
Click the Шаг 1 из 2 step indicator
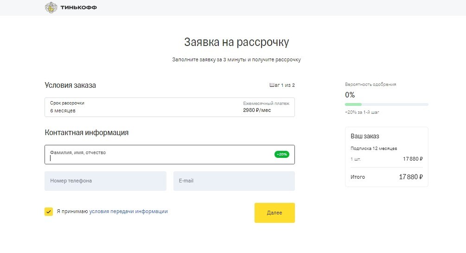pyautogui.click(x=282, y=85)
